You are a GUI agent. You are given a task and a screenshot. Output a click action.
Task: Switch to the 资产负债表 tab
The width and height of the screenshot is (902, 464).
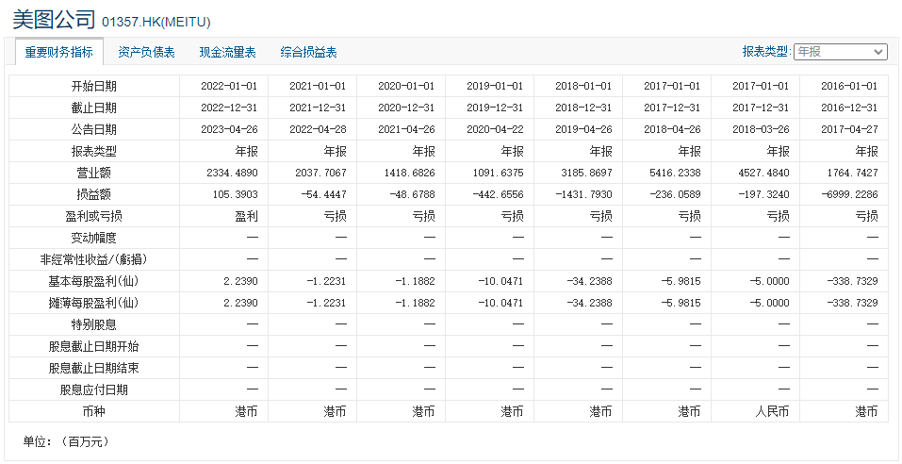pyautogui.click(x=146, y=53)
